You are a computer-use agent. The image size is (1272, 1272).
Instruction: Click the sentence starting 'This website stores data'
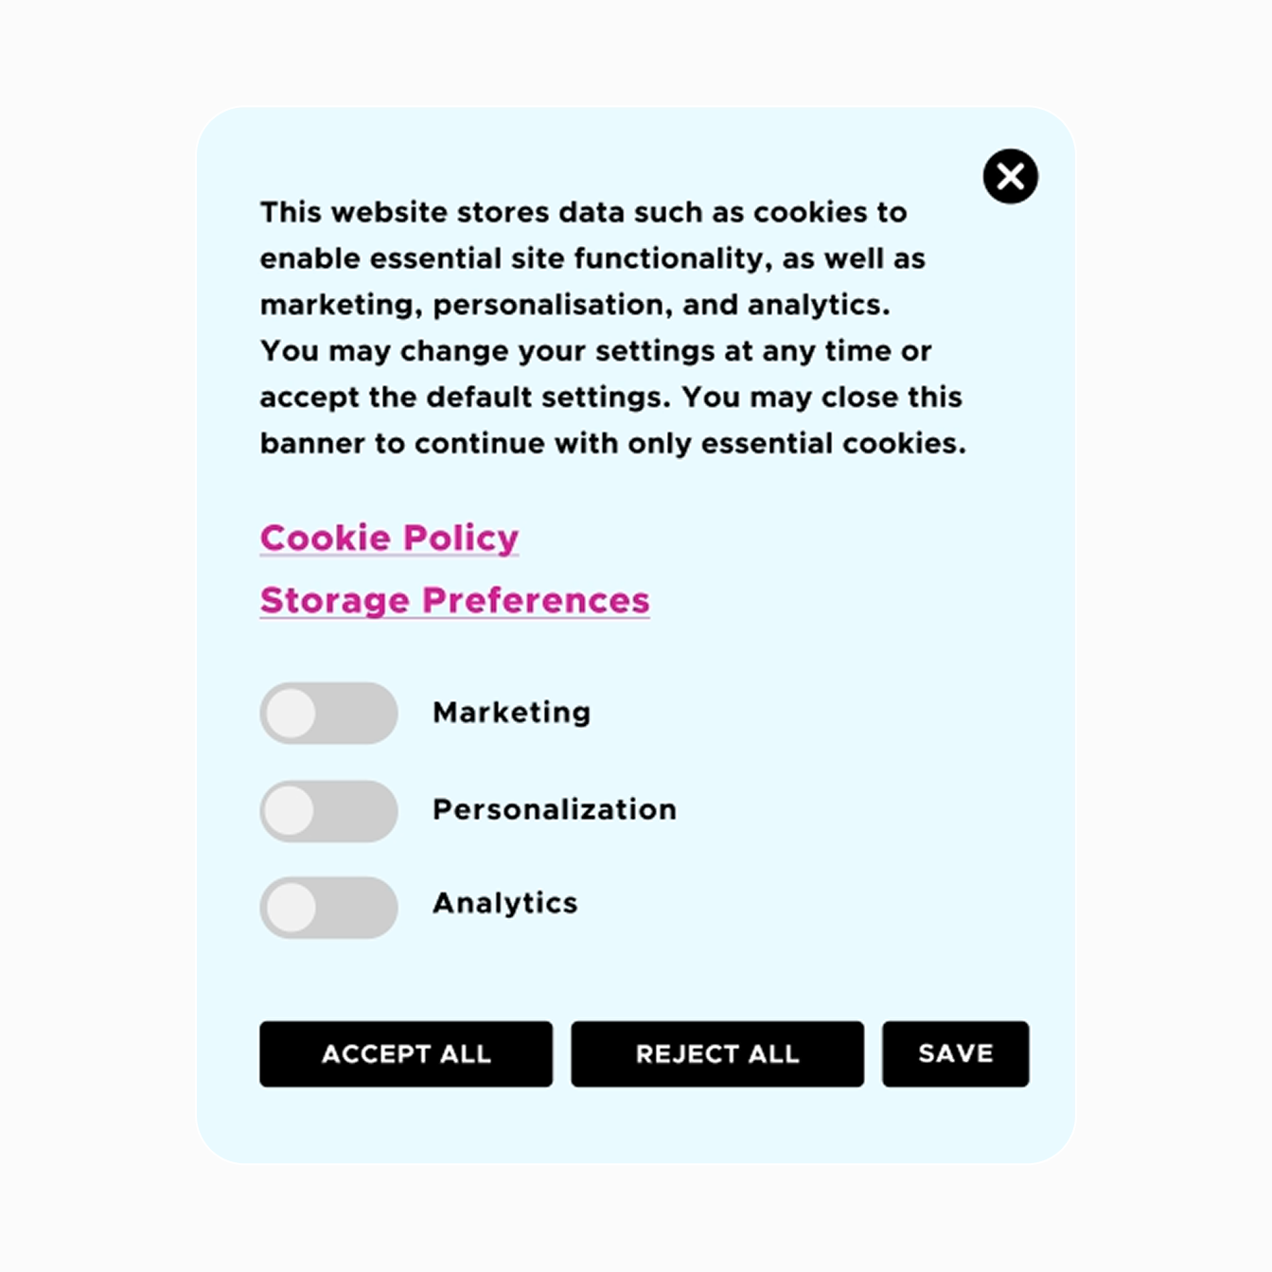[583, 212]
